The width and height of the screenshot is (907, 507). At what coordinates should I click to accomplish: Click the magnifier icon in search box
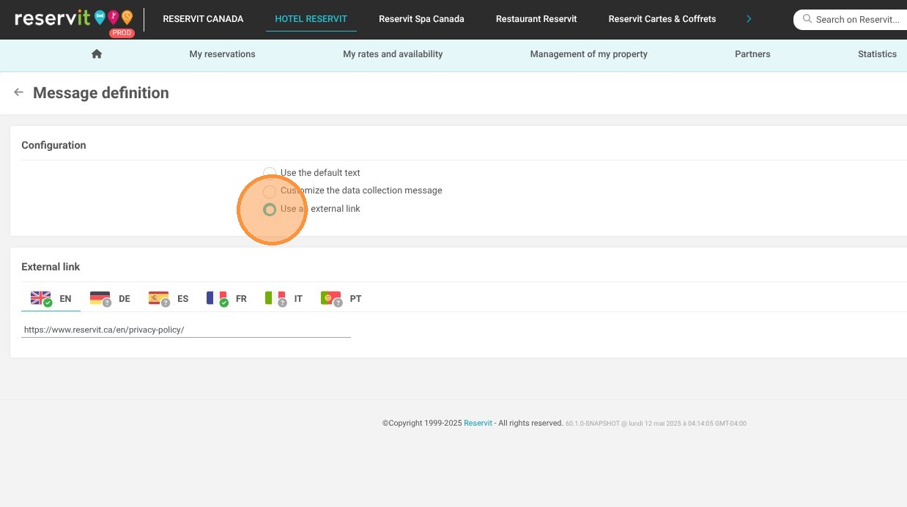(807, 19)
